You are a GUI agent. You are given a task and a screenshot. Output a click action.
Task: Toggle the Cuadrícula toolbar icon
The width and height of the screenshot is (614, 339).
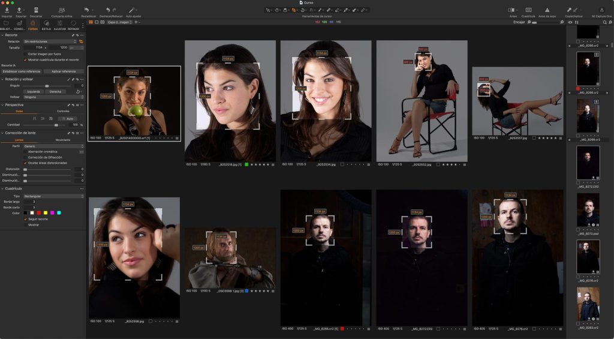point(528,10)
